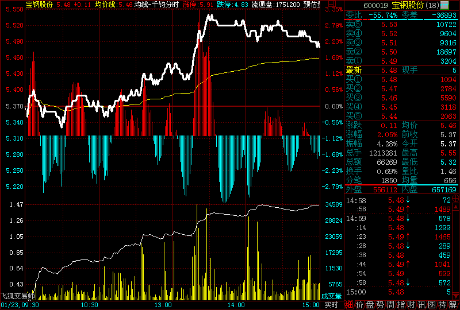Click the 量比 1.46 value

point(448,171)
